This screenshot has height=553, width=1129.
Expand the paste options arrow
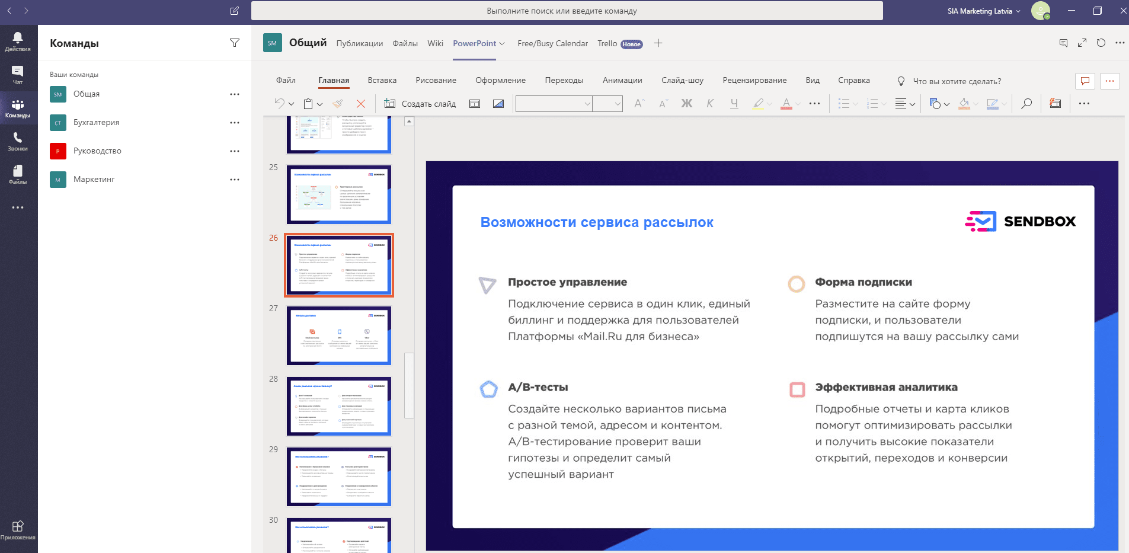click(320, 104)
